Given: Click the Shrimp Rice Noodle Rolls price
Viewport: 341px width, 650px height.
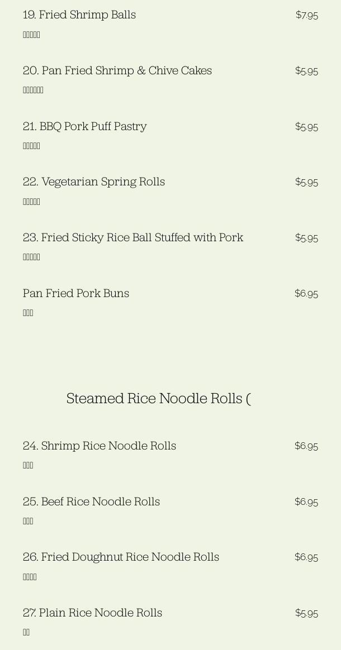Looking at the screenshot, I should pyautogui.click(x=306, y=446).
